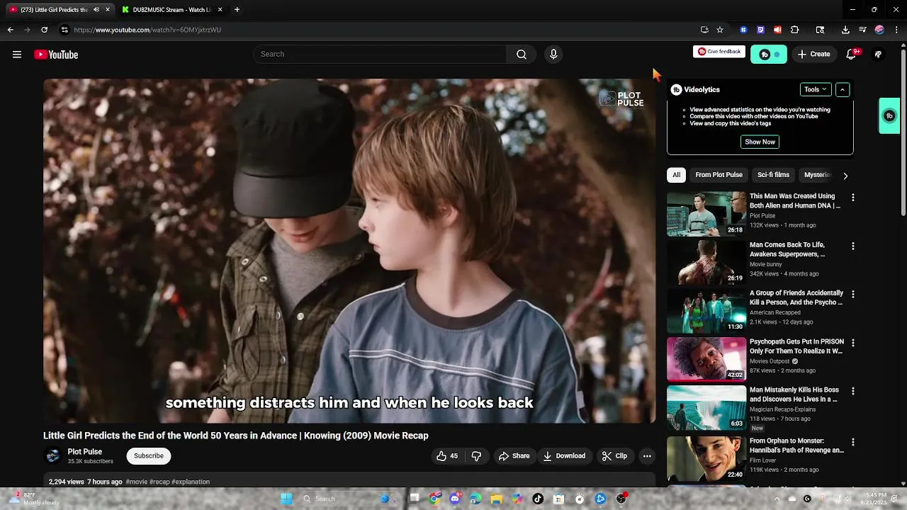907x510 pixels.
Task: Click the Twitch extension icon
Action: (760, 30)
